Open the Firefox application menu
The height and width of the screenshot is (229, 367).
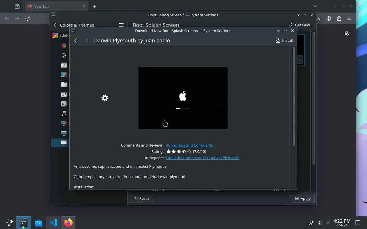click(x=349, y=18)
